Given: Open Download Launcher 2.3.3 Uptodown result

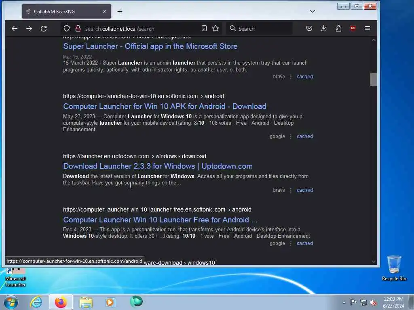Looking at the screenshot, I should click(158, 166).
